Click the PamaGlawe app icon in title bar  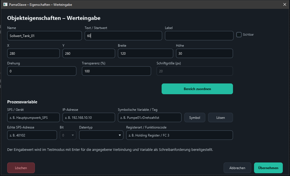coord(5,4)
